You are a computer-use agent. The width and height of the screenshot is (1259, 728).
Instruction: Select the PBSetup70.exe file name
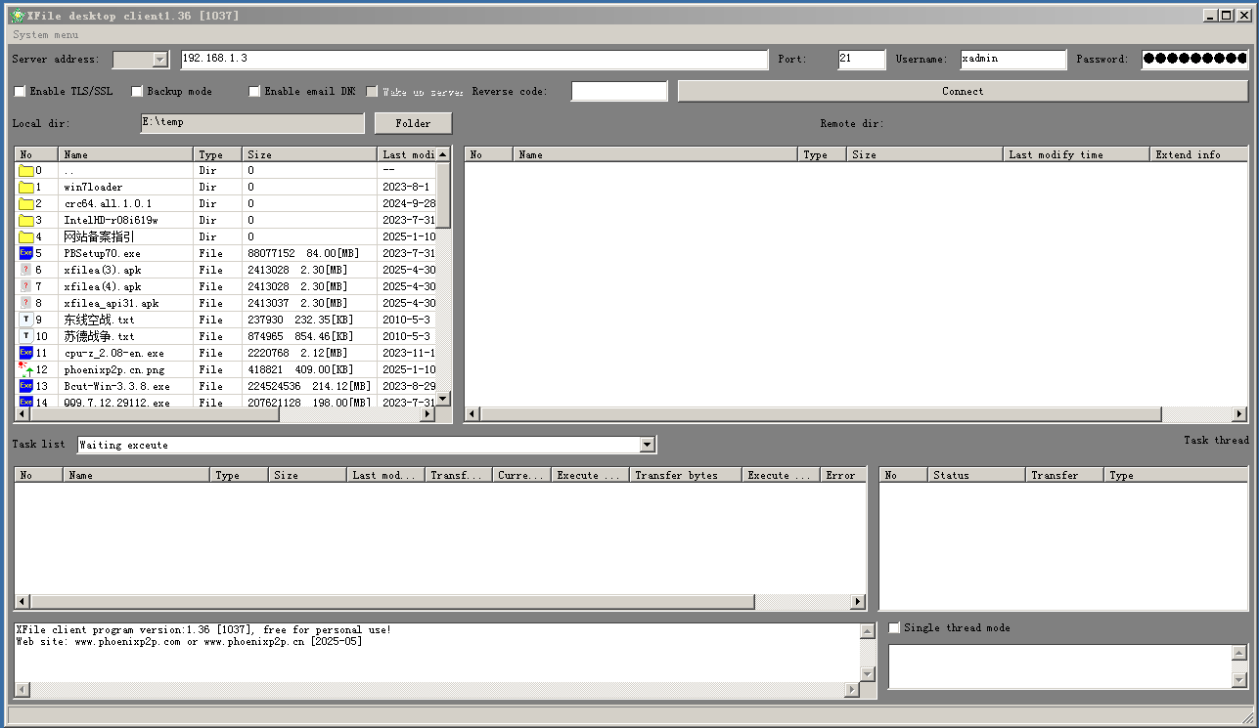coord(103,254)
